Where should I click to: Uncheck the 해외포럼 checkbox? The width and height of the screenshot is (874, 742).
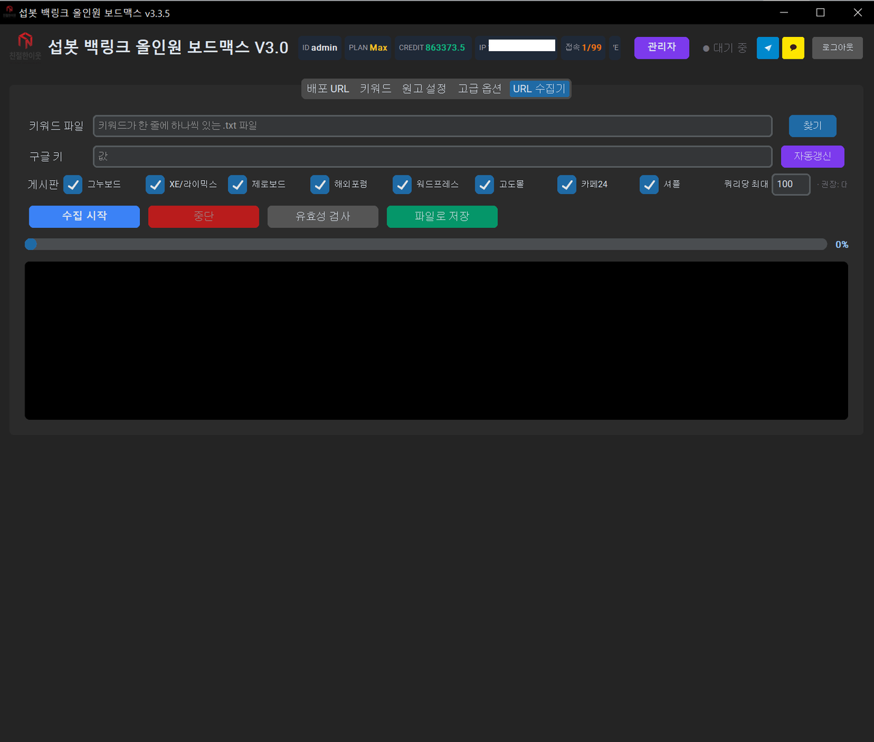click(320, 184)
